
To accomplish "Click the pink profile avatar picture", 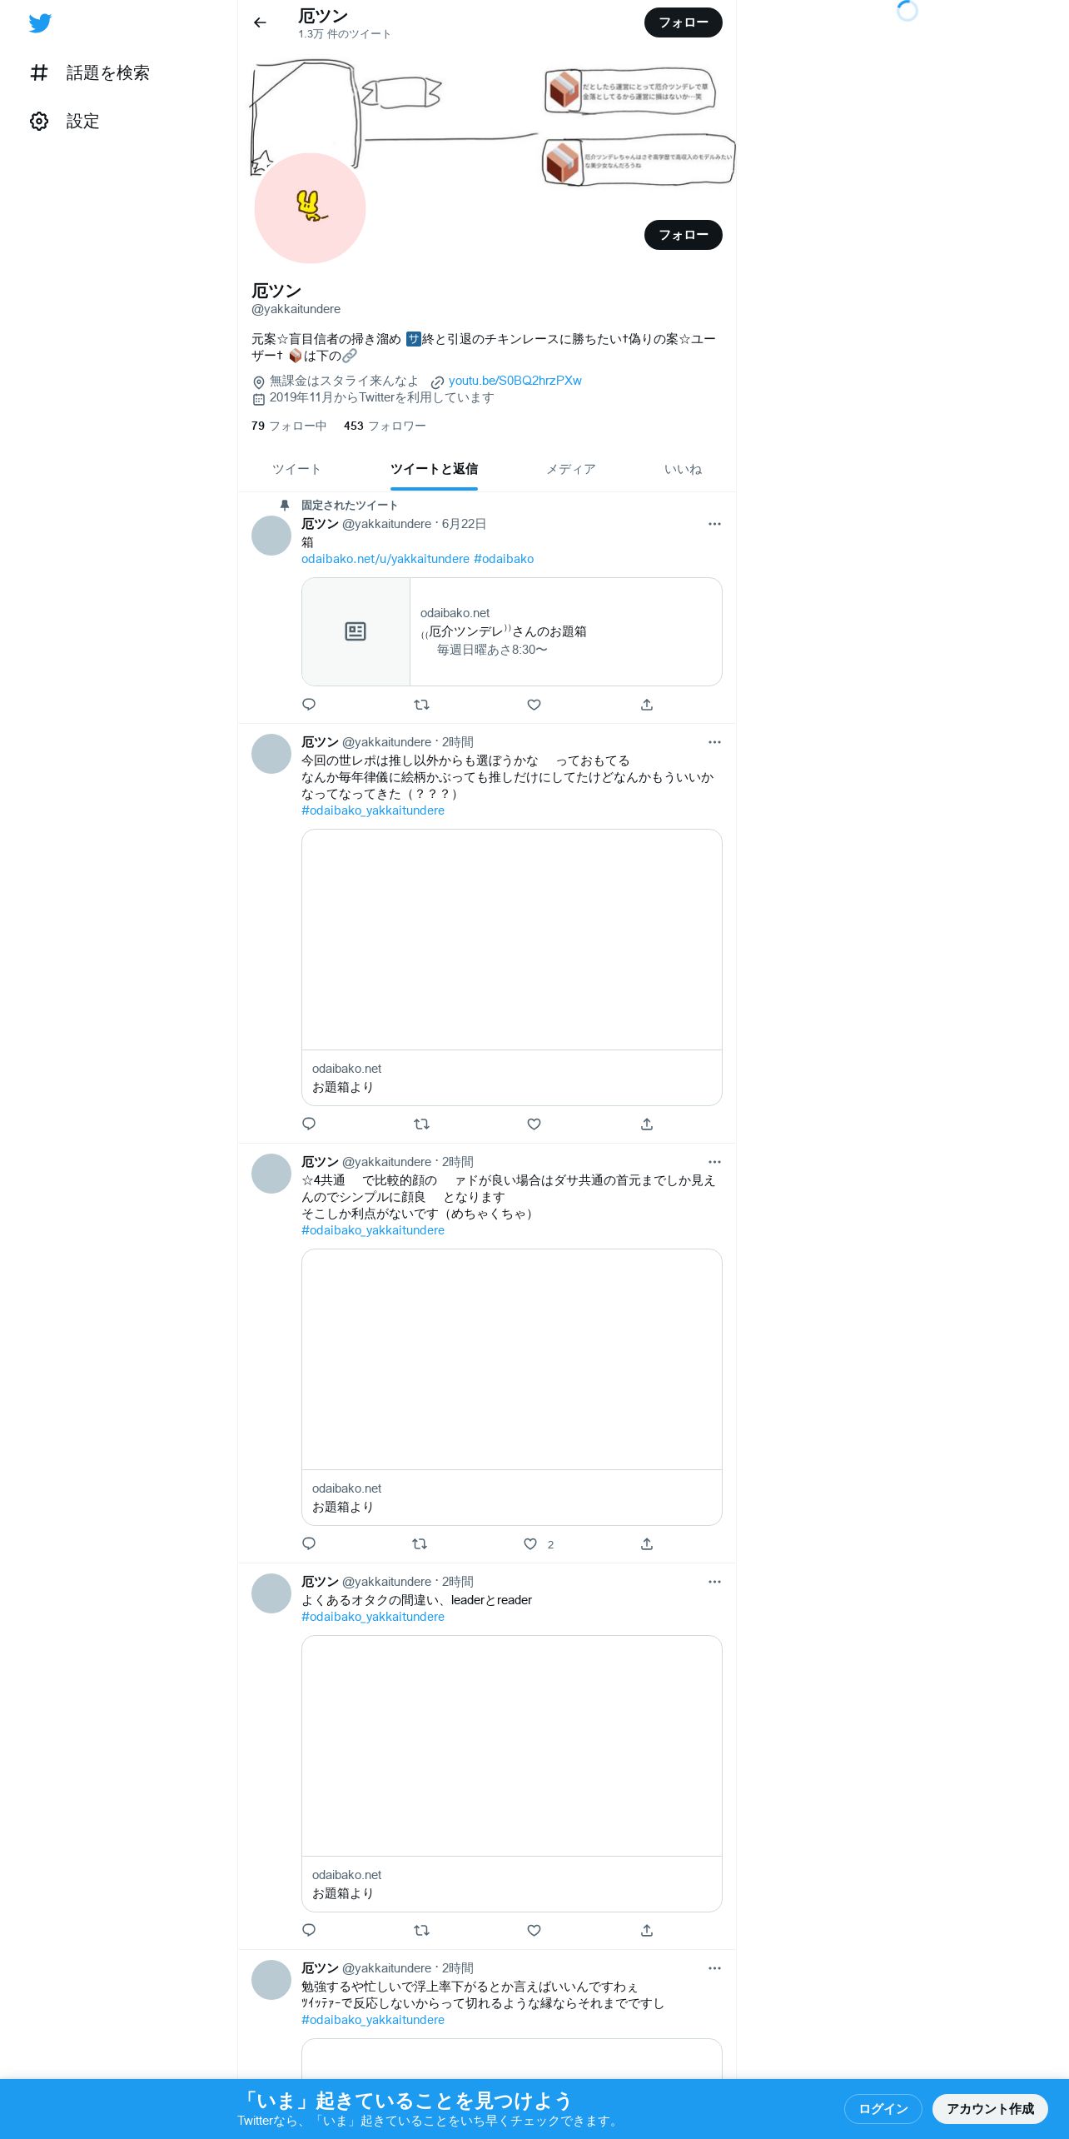I will (x=310, y=208).
